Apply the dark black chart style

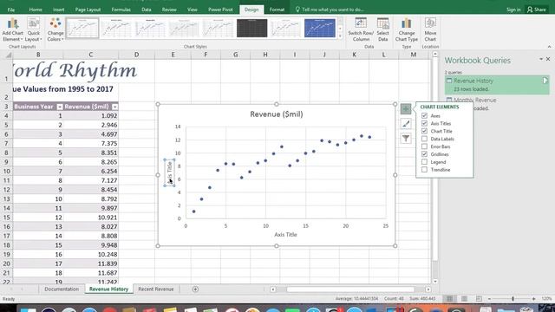point(251,28)
